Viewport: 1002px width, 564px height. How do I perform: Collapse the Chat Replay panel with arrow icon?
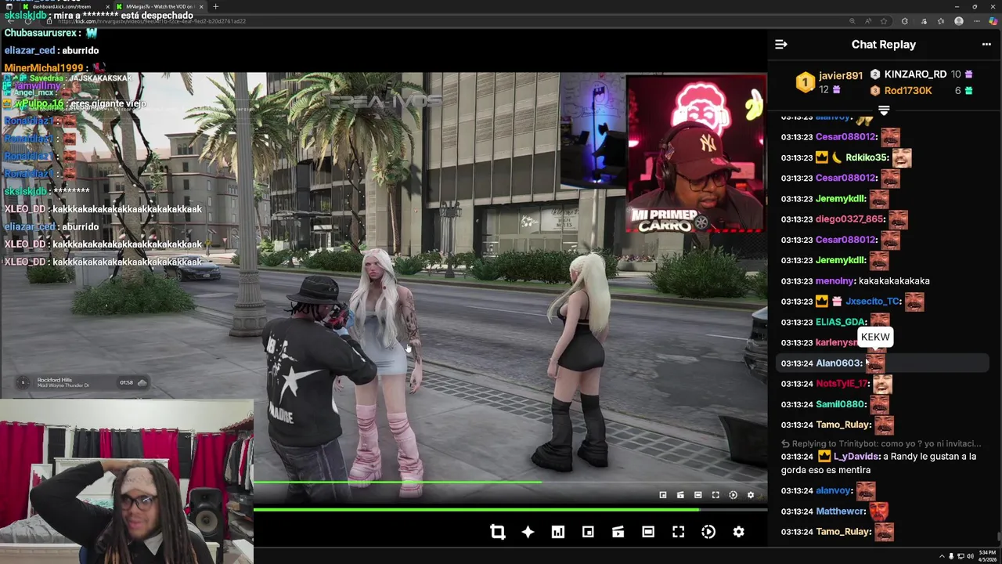coord(780,45)
